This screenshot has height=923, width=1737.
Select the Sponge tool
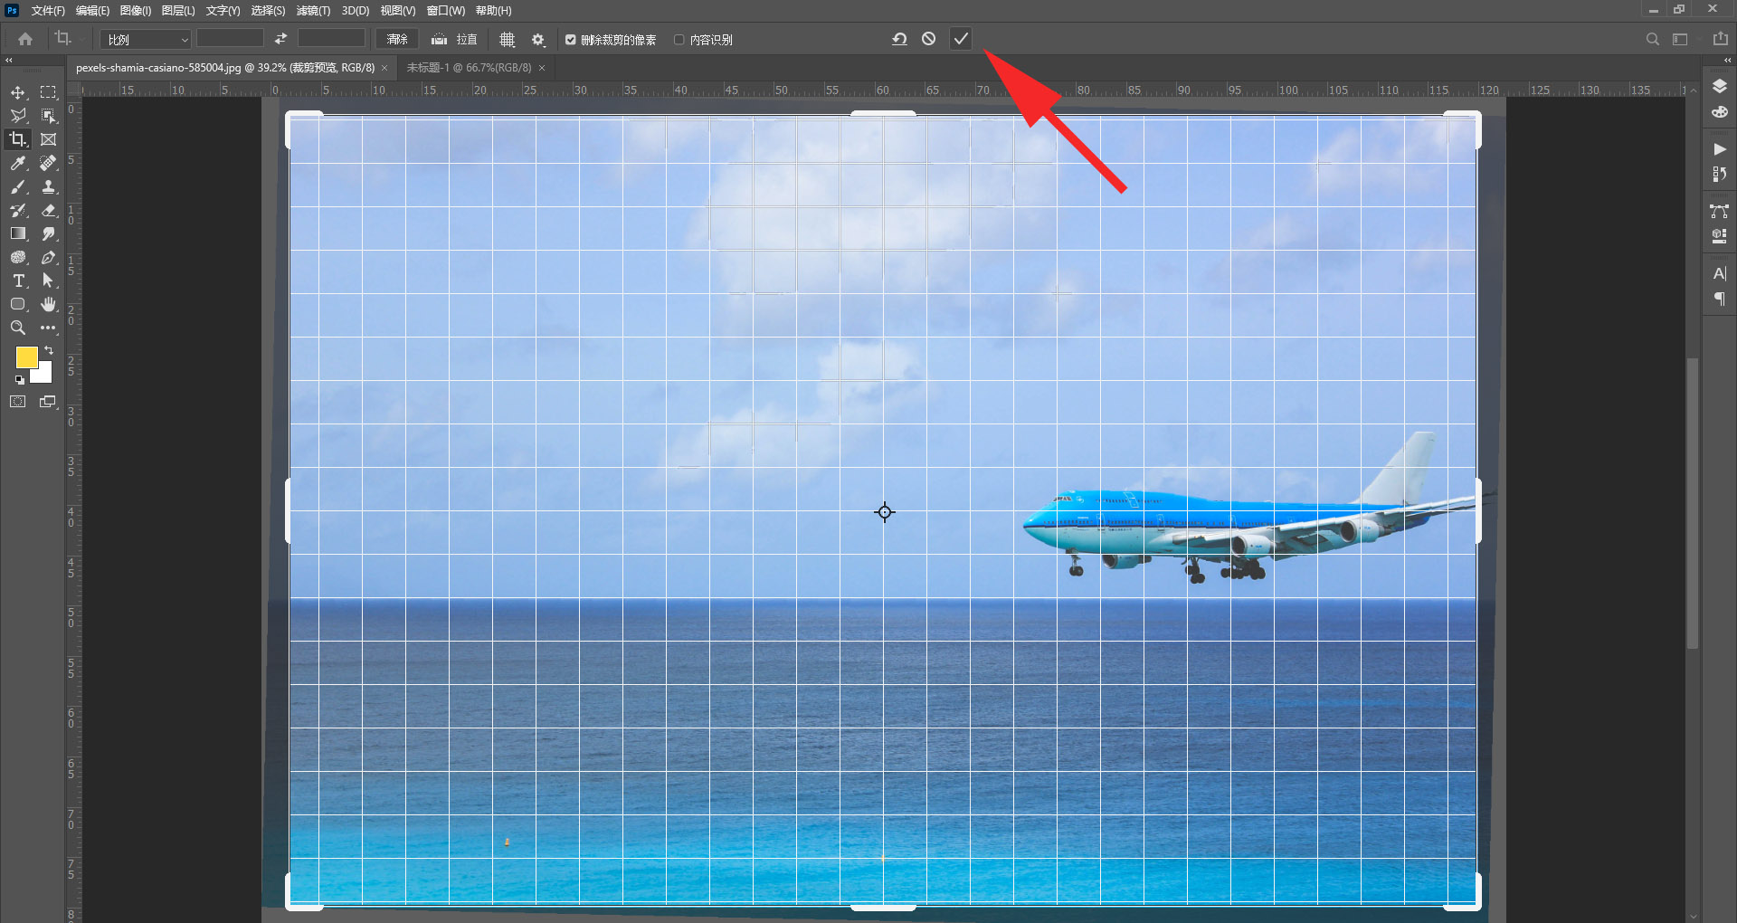pos(17,257)
